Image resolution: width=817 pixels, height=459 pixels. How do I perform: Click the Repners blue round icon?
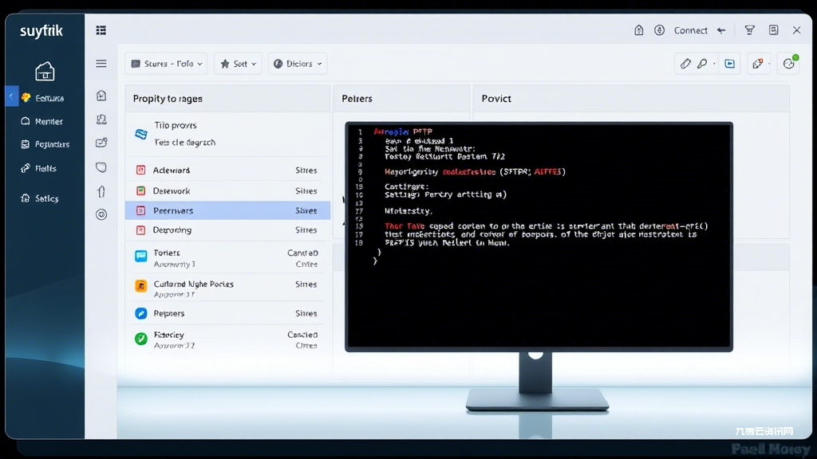click(x=140, y=313)
